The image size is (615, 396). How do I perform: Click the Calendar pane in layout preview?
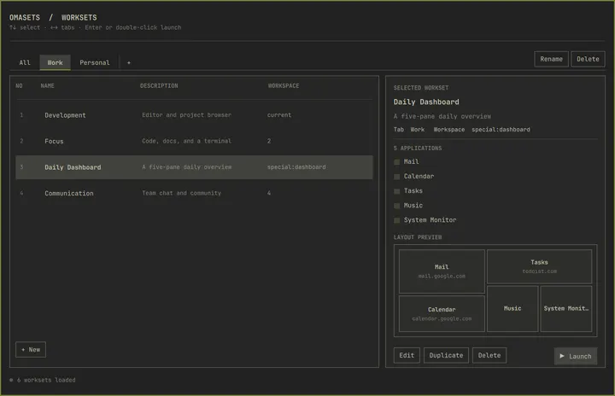pyautogui.click(x=442, y=314)
